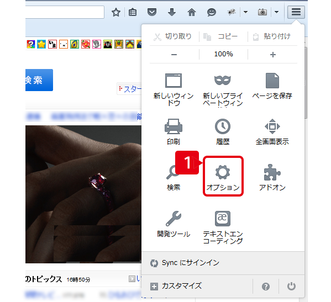
Task: Click the camera screenshot toolbar icon
Action: tap(262, 12)
